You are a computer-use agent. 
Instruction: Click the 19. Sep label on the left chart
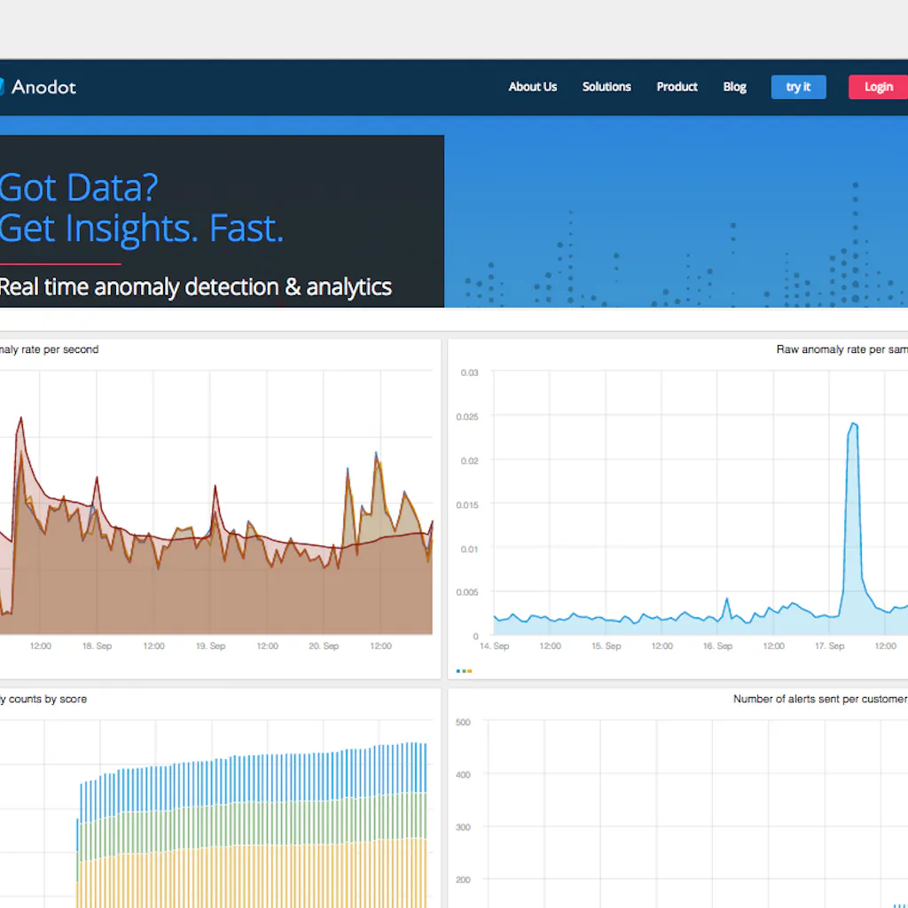(x=211, y=646)
